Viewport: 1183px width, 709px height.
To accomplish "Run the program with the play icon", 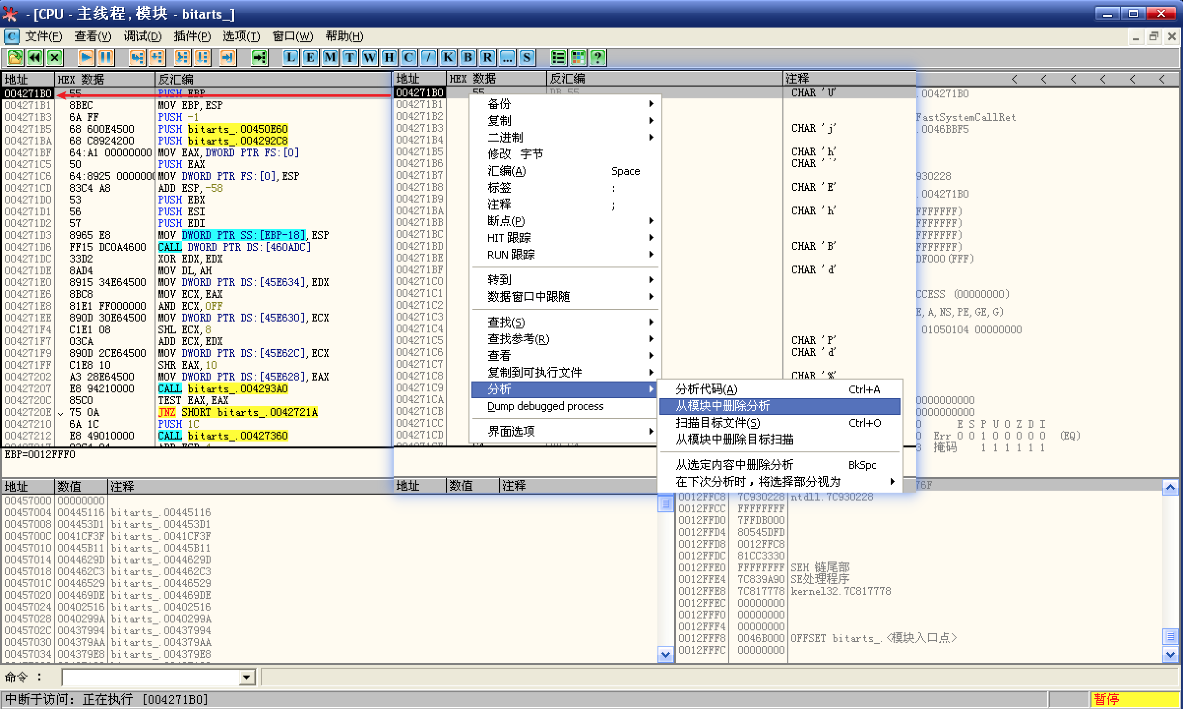I will coord(86,58).
